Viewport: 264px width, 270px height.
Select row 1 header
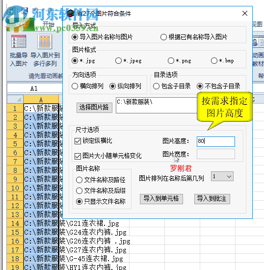tap(15, 108)
